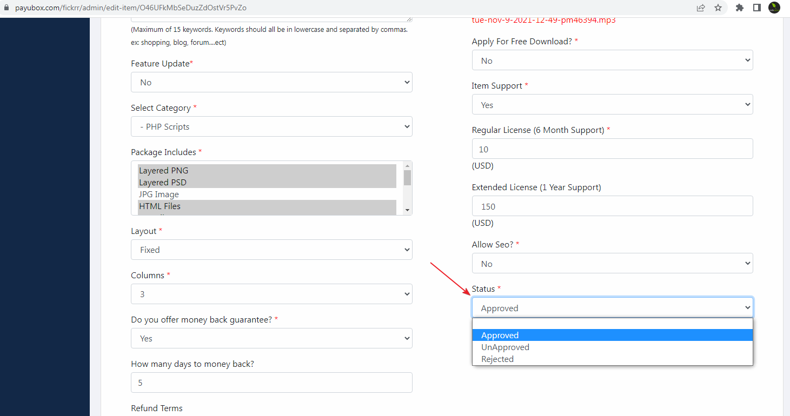This screenshot has height=416, width=790.
Task: Open the browser side panel icon
Action: (757, 8)
